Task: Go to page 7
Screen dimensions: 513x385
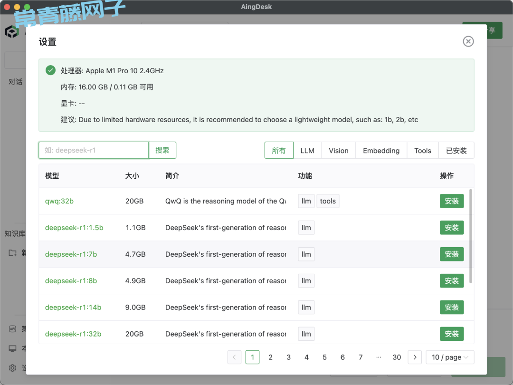Action: coord(361,357)
